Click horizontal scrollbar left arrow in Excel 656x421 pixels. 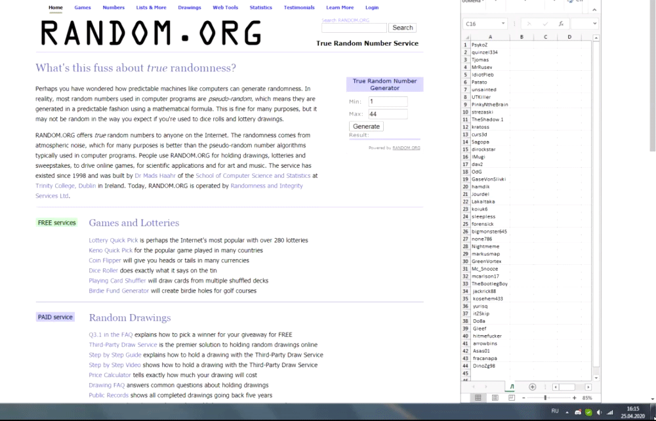point(555,387)
